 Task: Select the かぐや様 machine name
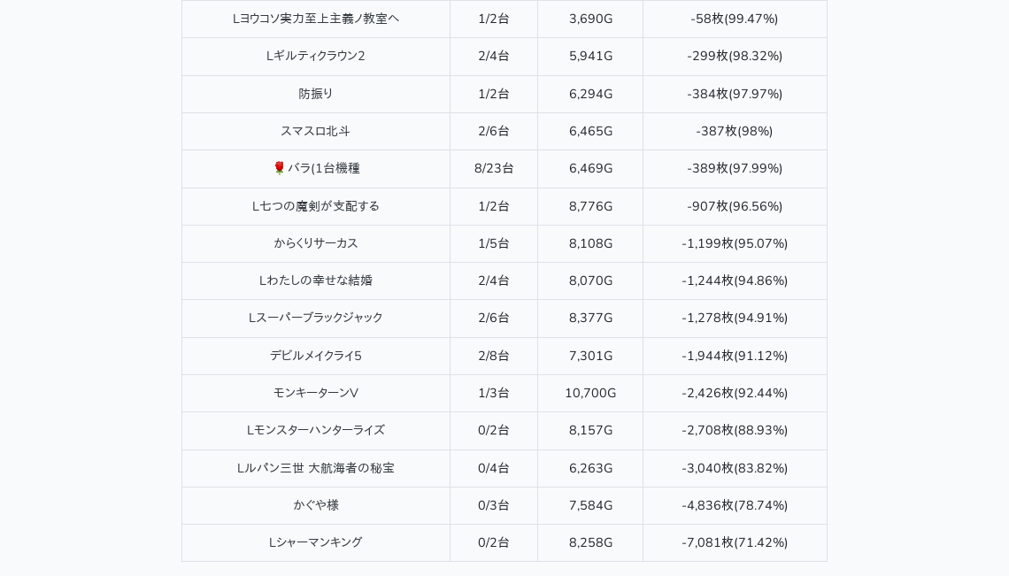click(316, 505)
